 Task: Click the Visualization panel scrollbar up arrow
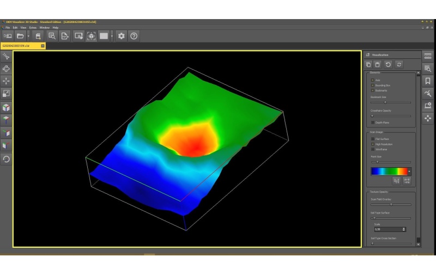418,72
